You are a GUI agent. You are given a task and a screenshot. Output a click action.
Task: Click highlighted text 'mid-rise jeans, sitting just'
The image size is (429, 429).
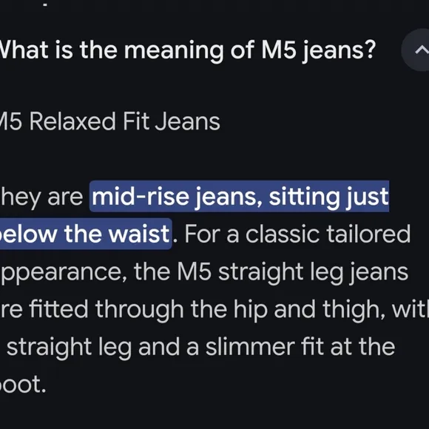[240, 197]
